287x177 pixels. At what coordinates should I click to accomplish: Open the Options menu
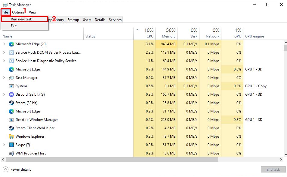point(18,12)
